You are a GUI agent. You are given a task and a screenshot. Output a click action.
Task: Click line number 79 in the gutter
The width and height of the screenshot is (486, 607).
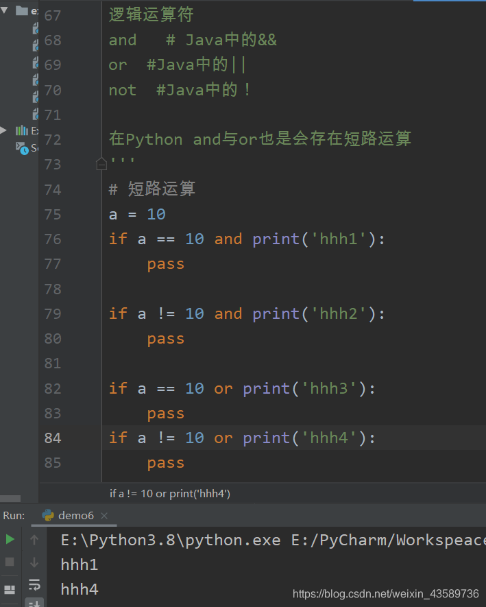click(53, 314)
